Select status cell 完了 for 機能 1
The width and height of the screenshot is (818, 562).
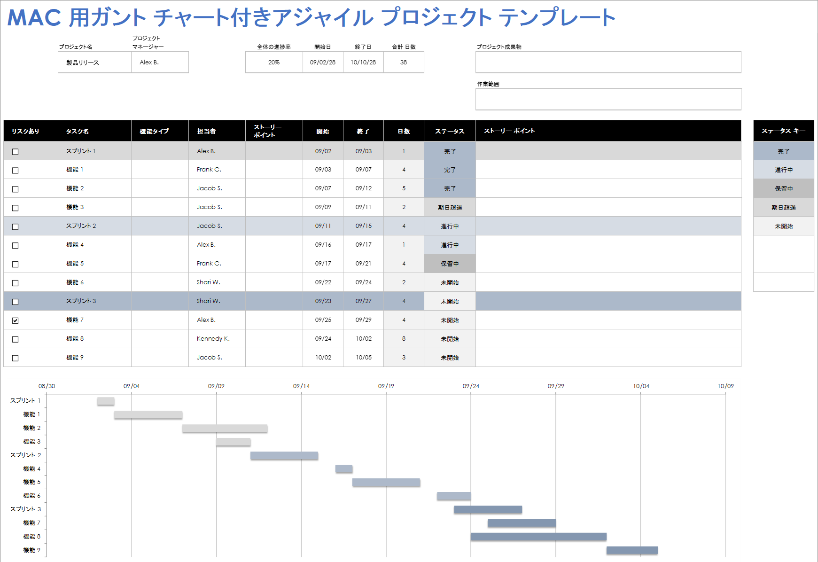(x=450, y=170)
